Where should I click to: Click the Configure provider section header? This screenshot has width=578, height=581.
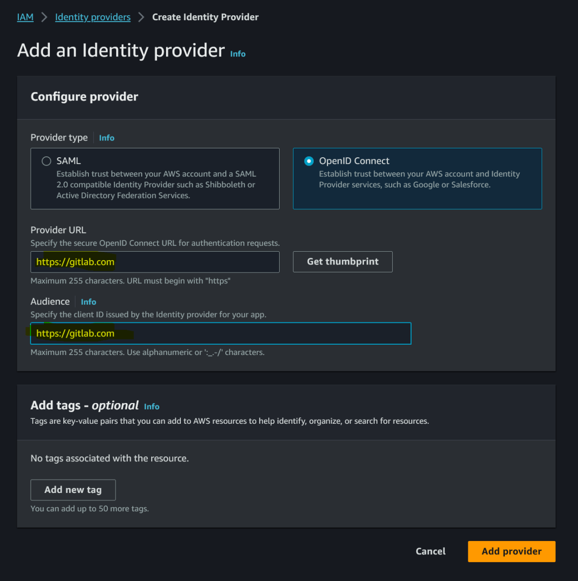click(84, 96)
